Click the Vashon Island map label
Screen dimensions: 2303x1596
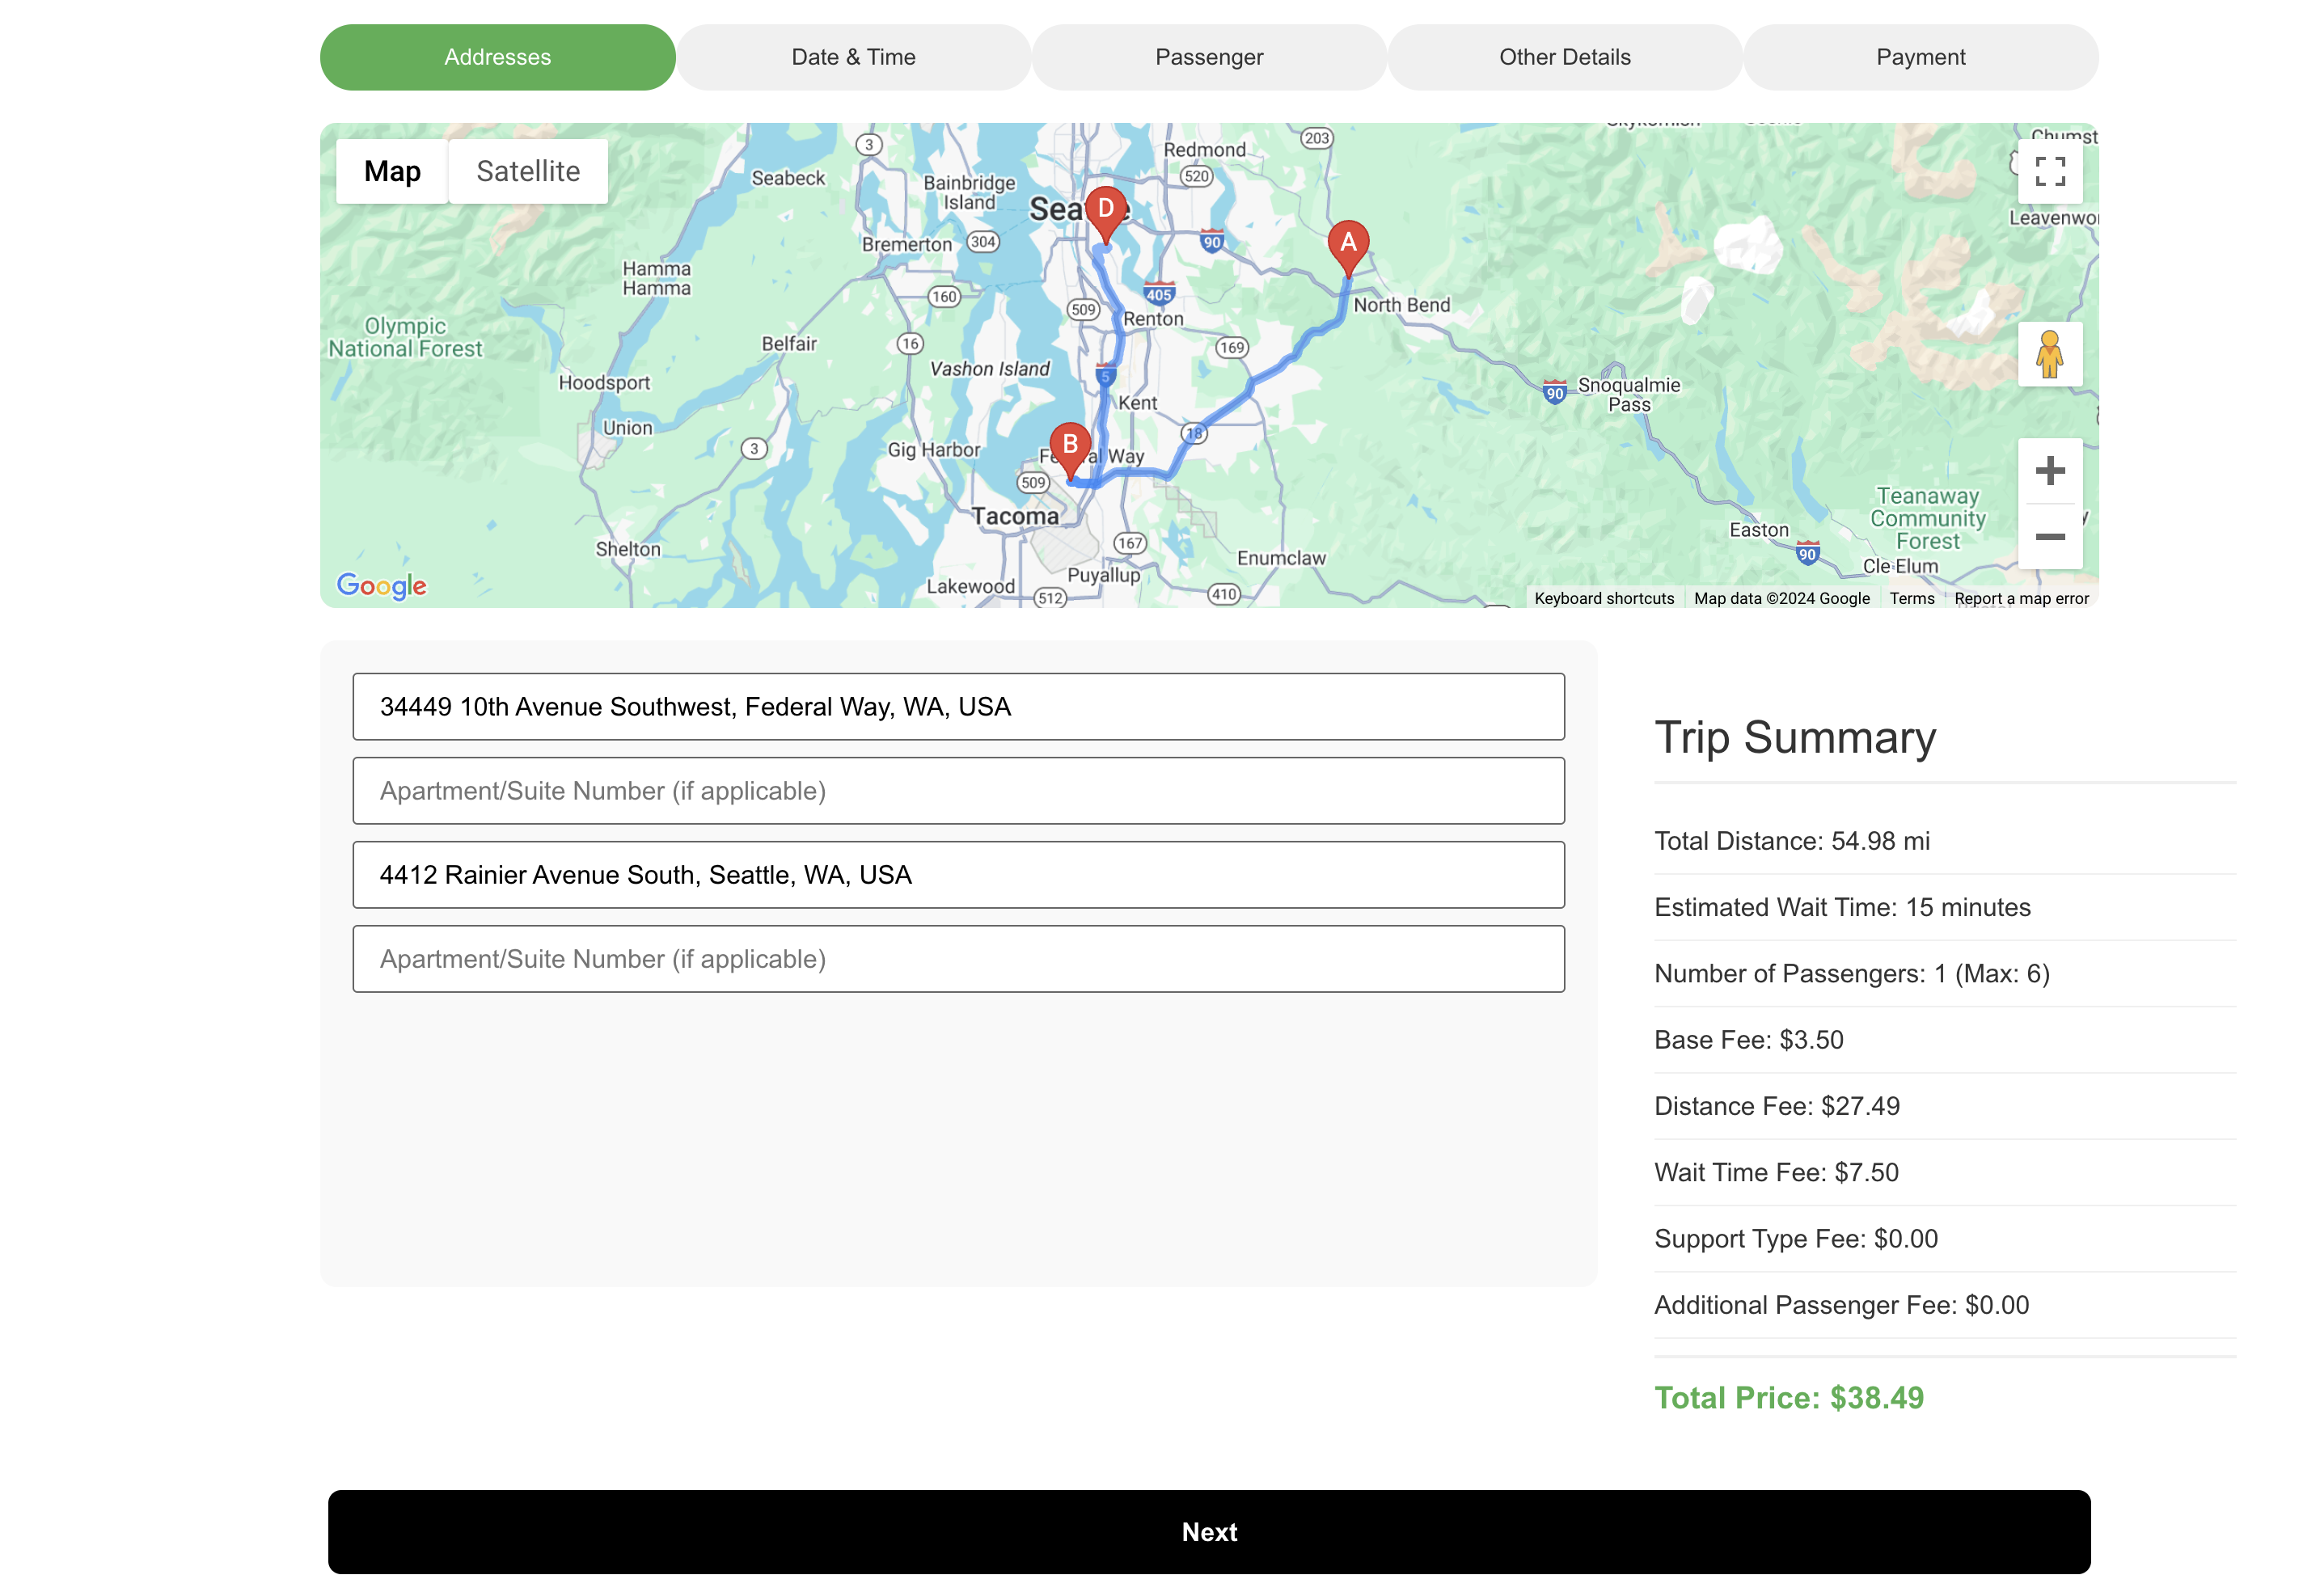[989, 369]
